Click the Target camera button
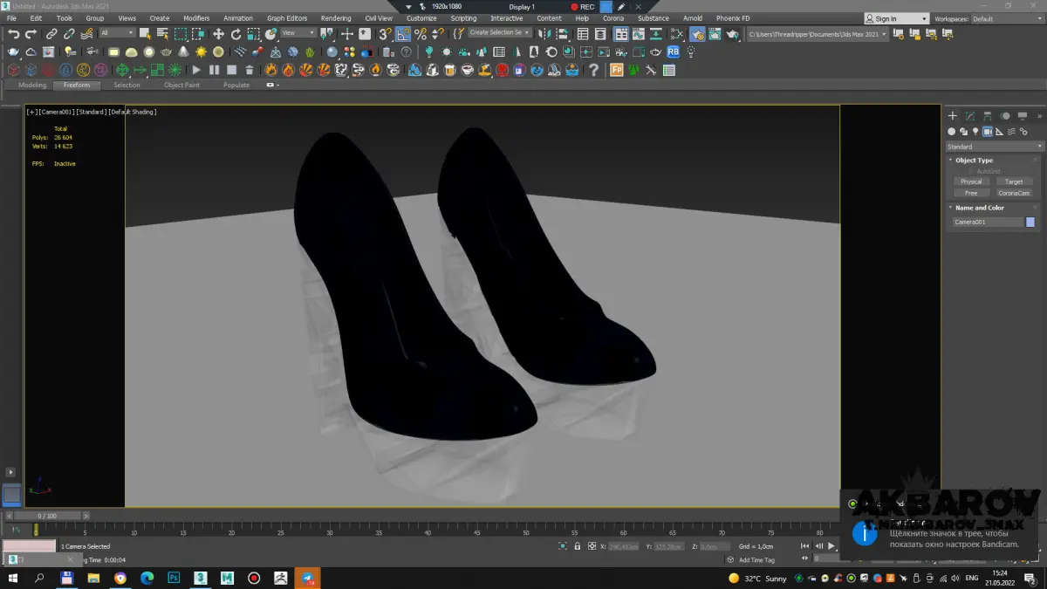Viewport: 1047px width, 589px height. 1013,181
